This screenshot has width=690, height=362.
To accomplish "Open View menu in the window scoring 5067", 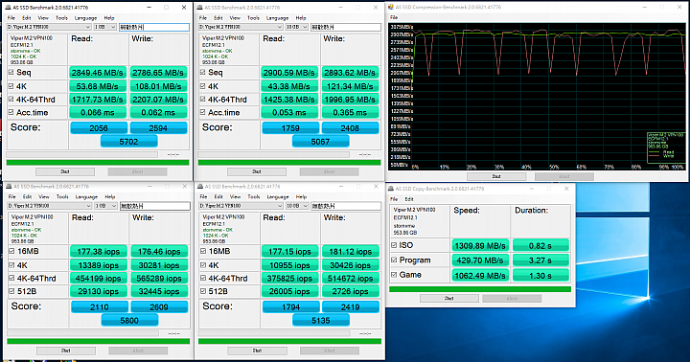I will coord(235,18).
